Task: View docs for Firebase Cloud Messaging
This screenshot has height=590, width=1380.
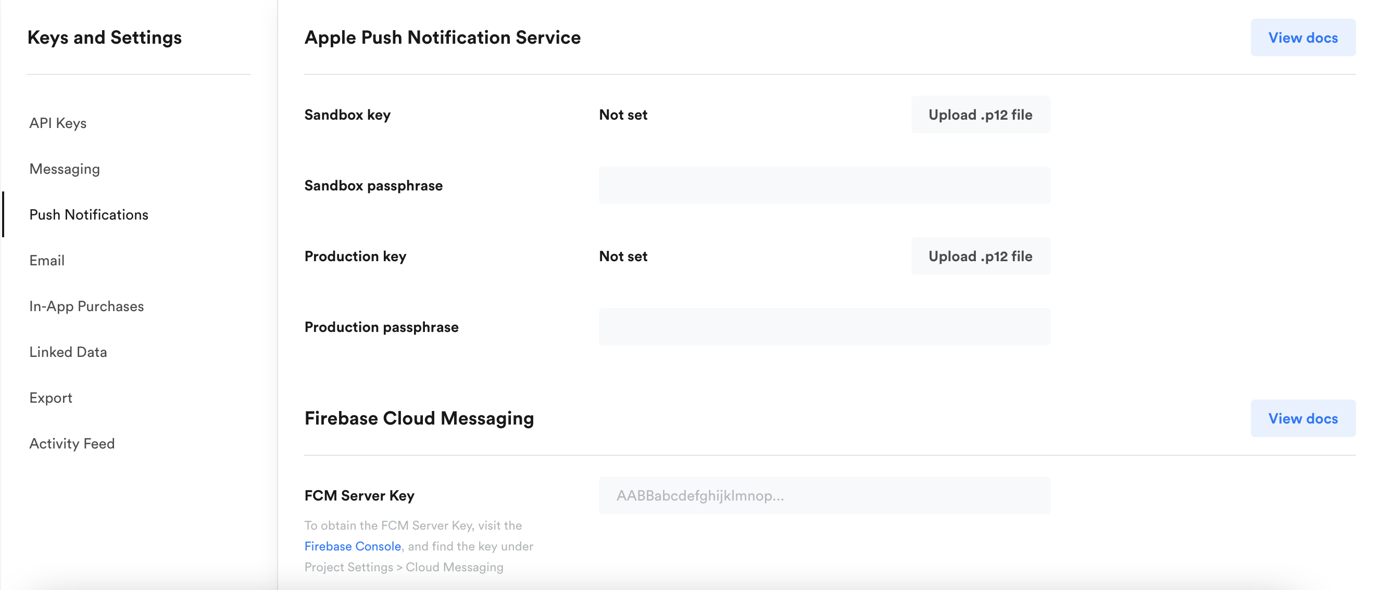Action: (1302, 419)
